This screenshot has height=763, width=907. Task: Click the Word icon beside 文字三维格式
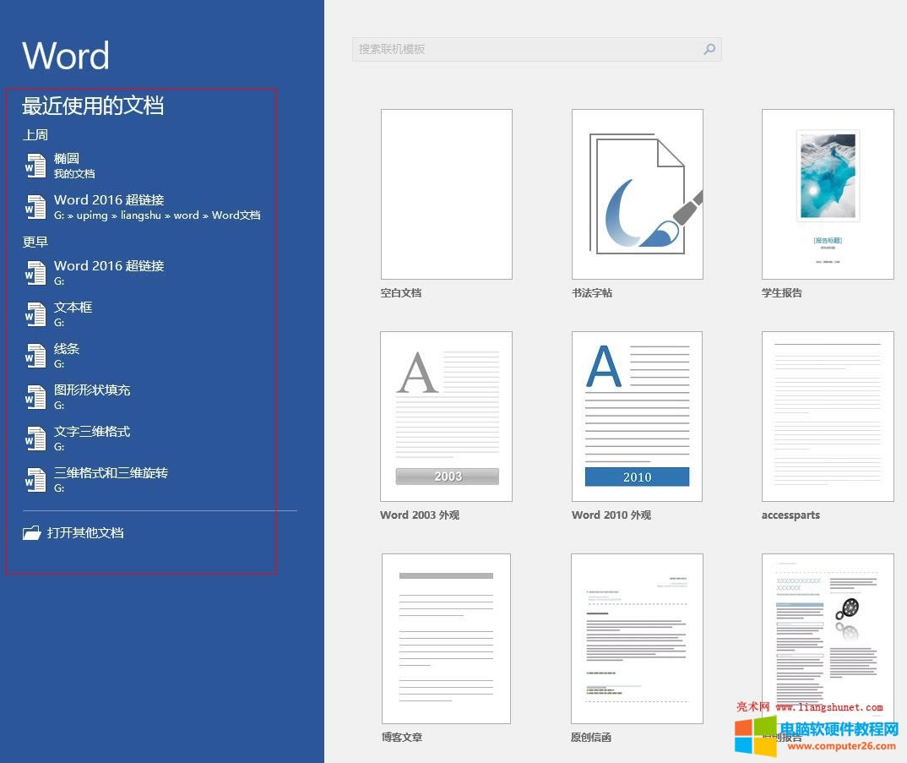(35, 438)
